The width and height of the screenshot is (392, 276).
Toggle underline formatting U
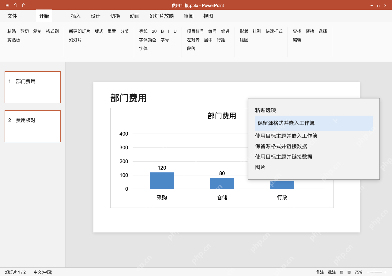pyautogui.click(x=175, y=31)
